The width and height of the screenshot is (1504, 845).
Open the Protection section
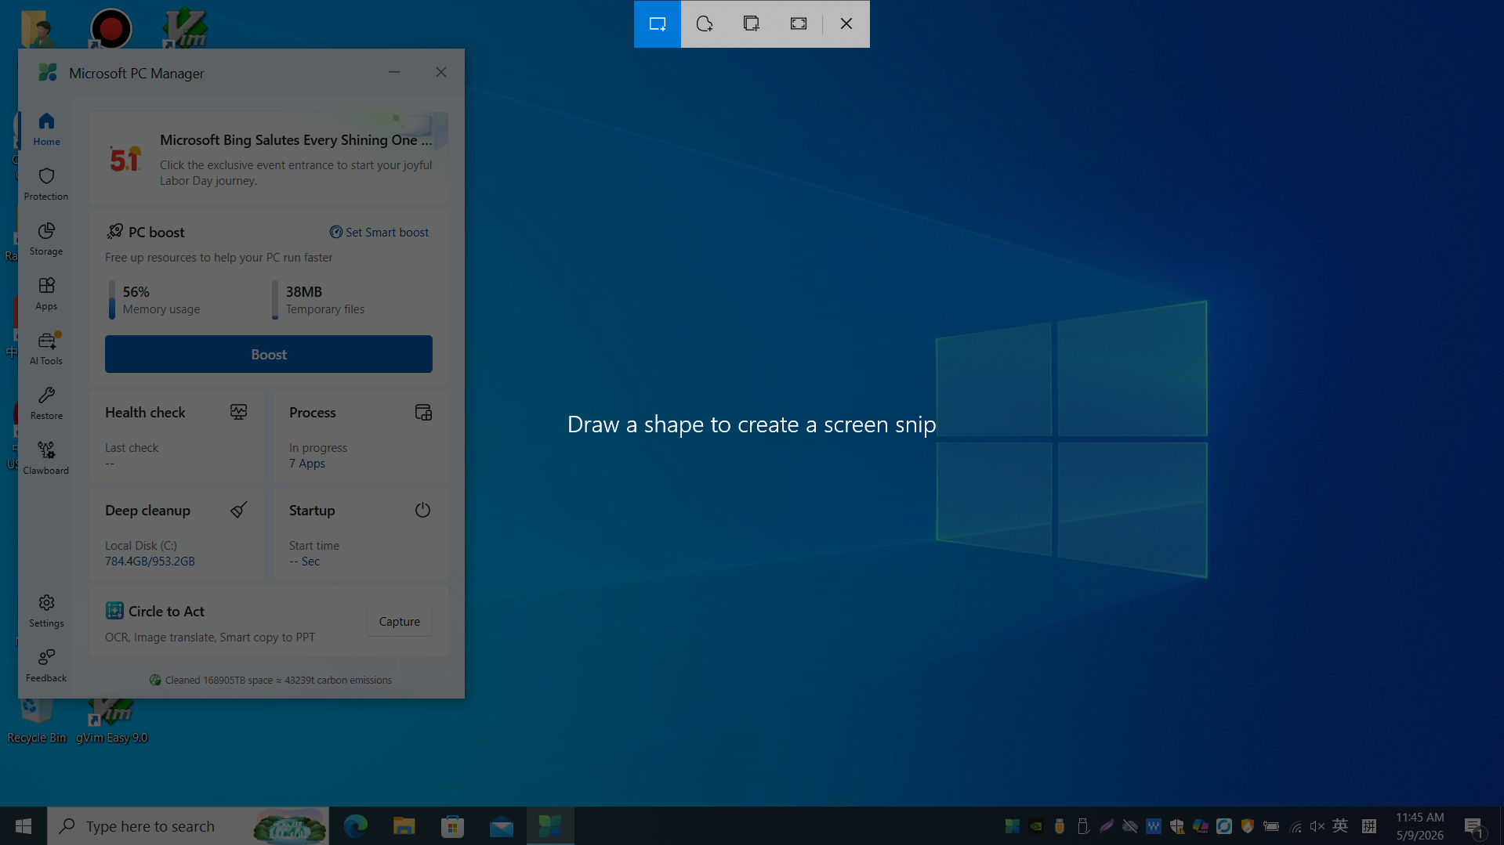pyautogui.click(x=46, y=184)
